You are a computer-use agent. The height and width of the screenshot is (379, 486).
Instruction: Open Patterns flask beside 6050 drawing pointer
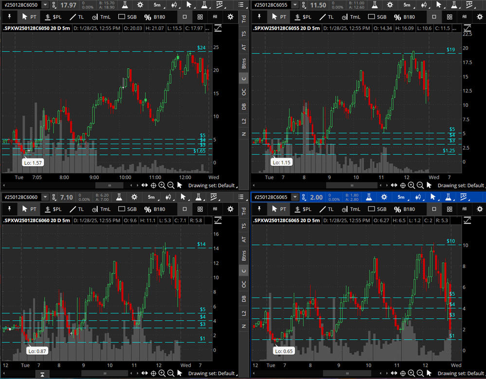[x=204, y=5]
